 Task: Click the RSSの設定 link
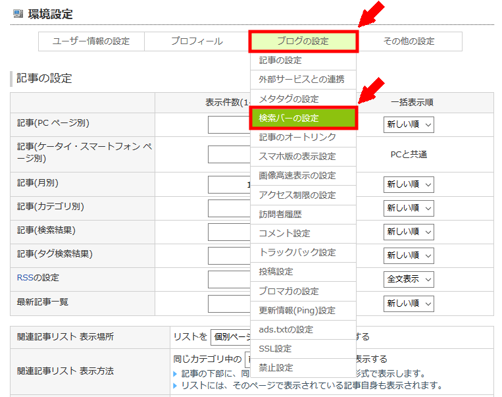(x=25, y=277)
